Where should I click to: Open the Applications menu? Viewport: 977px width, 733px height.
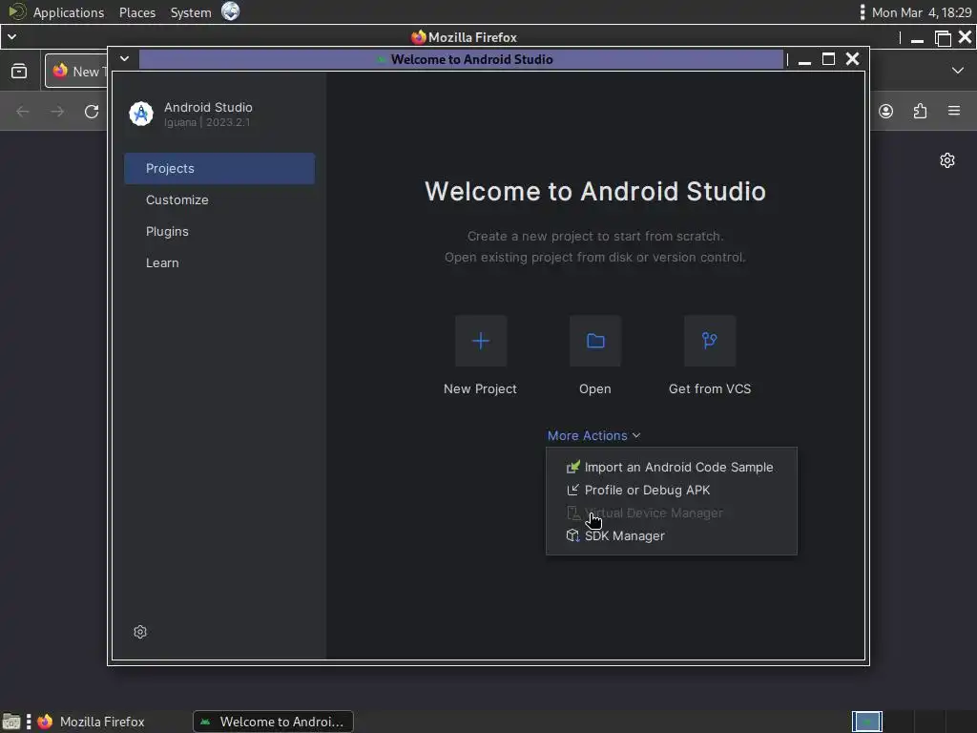68,12
